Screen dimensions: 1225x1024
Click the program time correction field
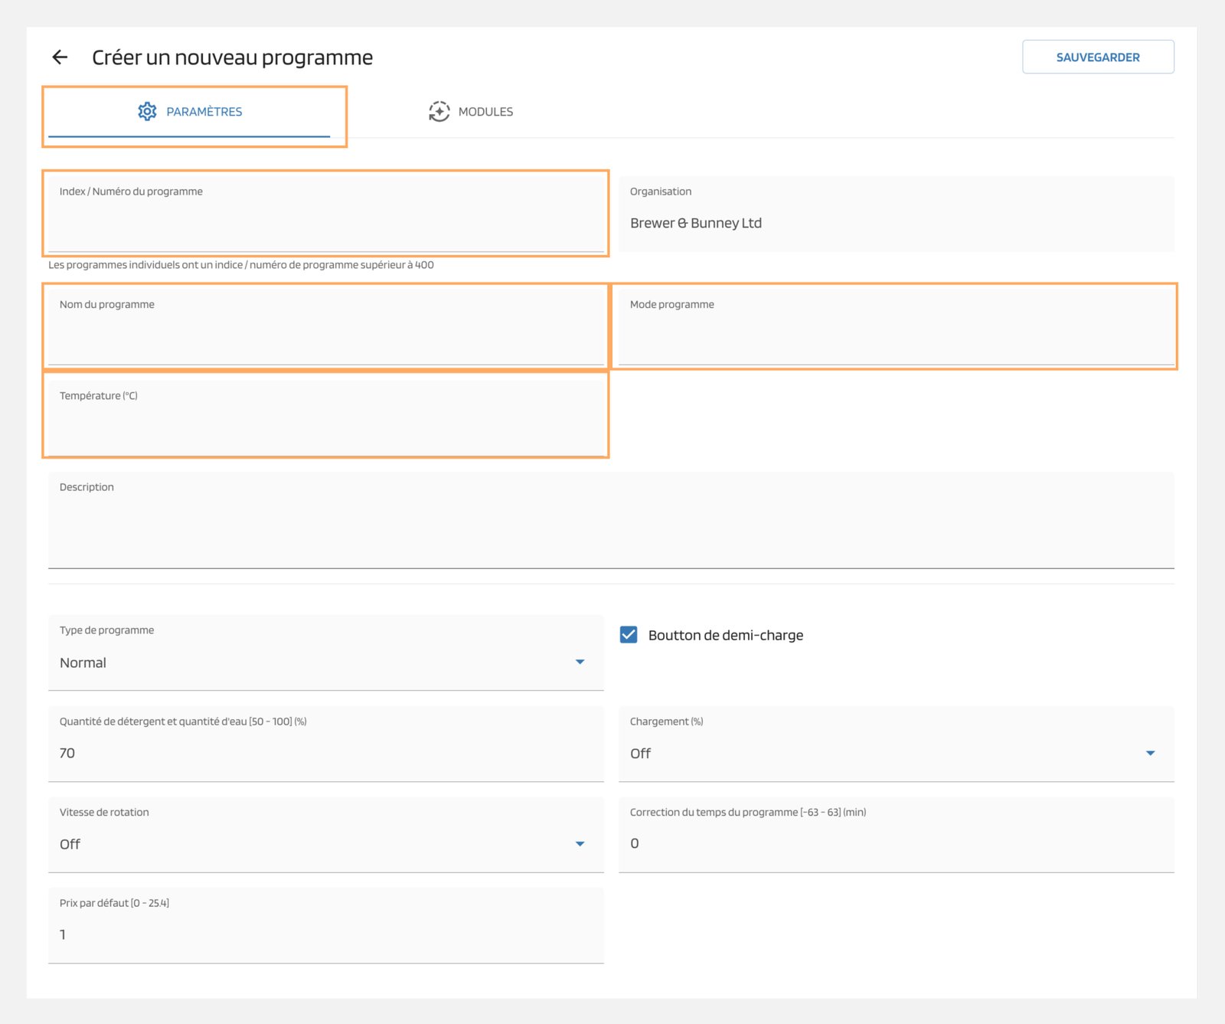pyautogui.click(x=896, y=843)
